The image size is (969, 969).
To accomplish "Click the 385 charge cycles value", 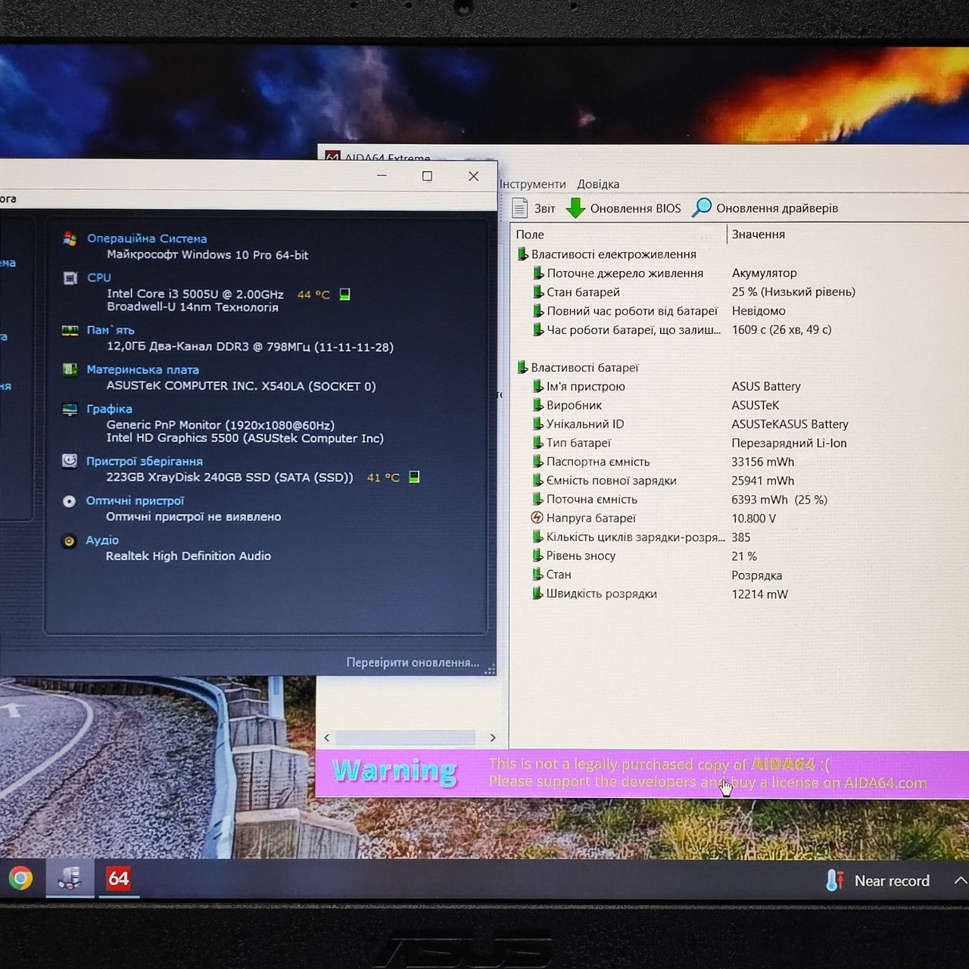I will [x=741, y=537].
